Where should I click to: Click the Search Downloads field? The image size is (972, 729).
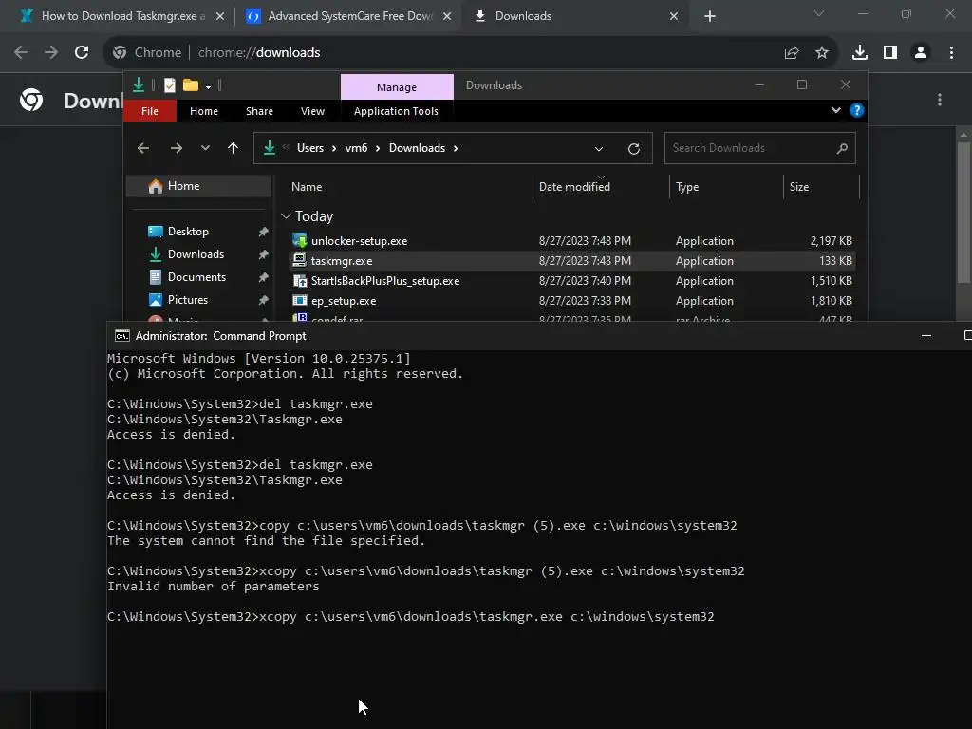pyautogui.click(x=760, y=148)
